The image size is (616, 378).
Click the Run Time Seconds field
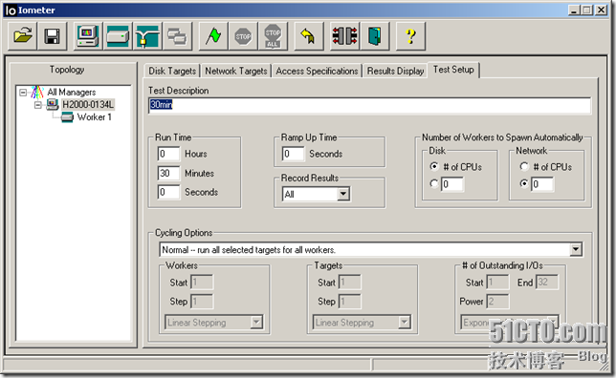tap(168, 192)
